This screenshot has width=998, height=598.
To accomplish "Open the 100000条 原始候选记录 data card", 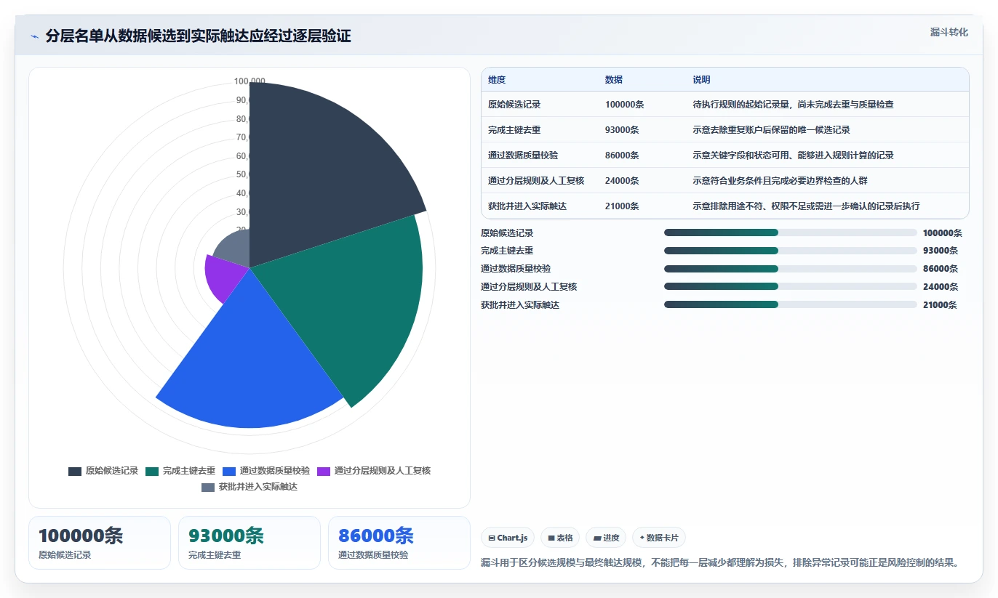I will 99,543.
